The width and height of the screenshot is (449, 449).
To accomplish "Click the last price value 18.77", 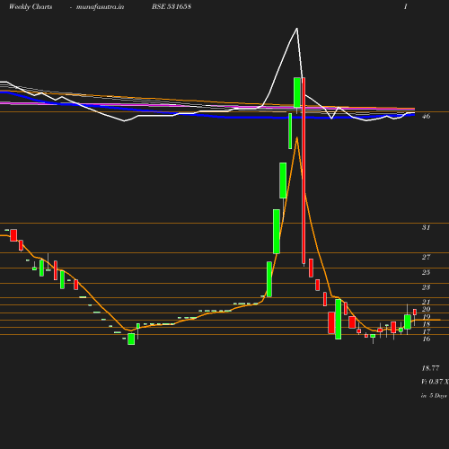I will tap(430, 368).
